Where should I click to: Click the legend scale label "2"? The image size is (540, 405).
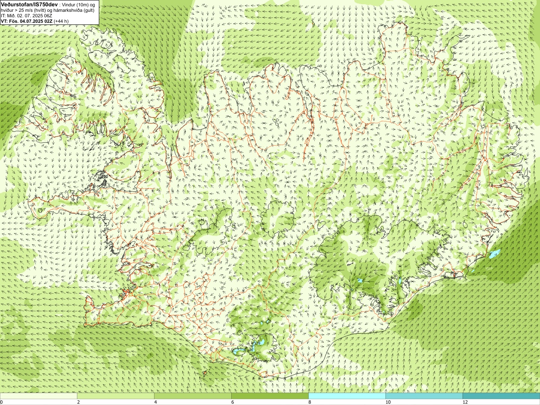(x=78, y=402)
